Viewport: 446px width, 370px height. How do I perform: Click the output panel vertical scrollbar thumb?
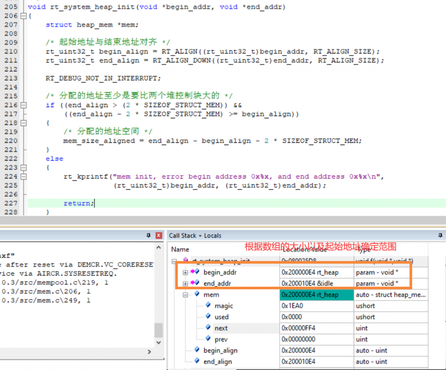(159, 330)
